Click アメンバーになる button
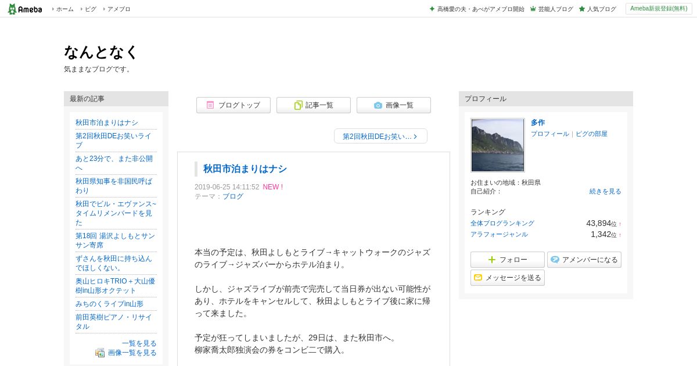This screenshot has height=366, width=697. (584, 260)
